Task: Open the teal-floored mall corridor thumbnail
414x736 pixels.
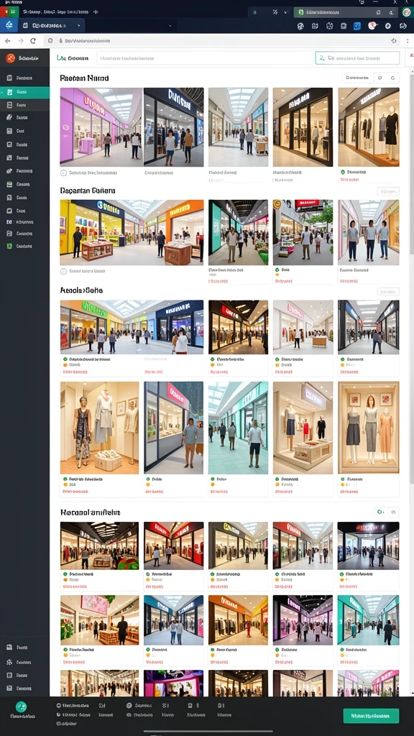Action: 238,428
